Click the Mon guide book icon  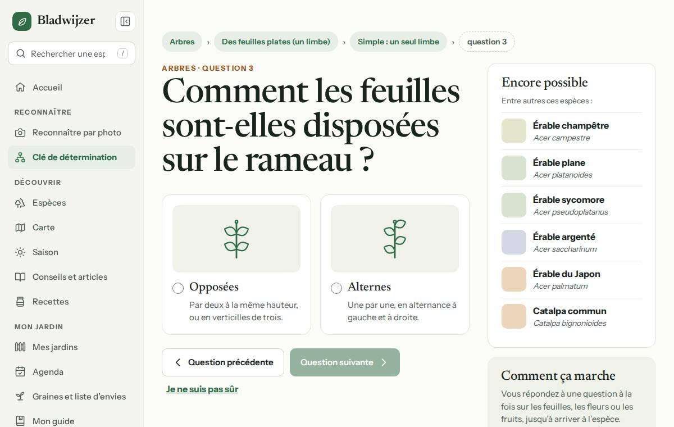coord(20,421)
